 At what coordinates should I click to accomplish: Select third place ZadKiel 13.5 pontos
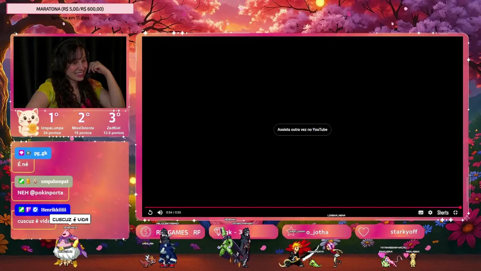[113, 123]
